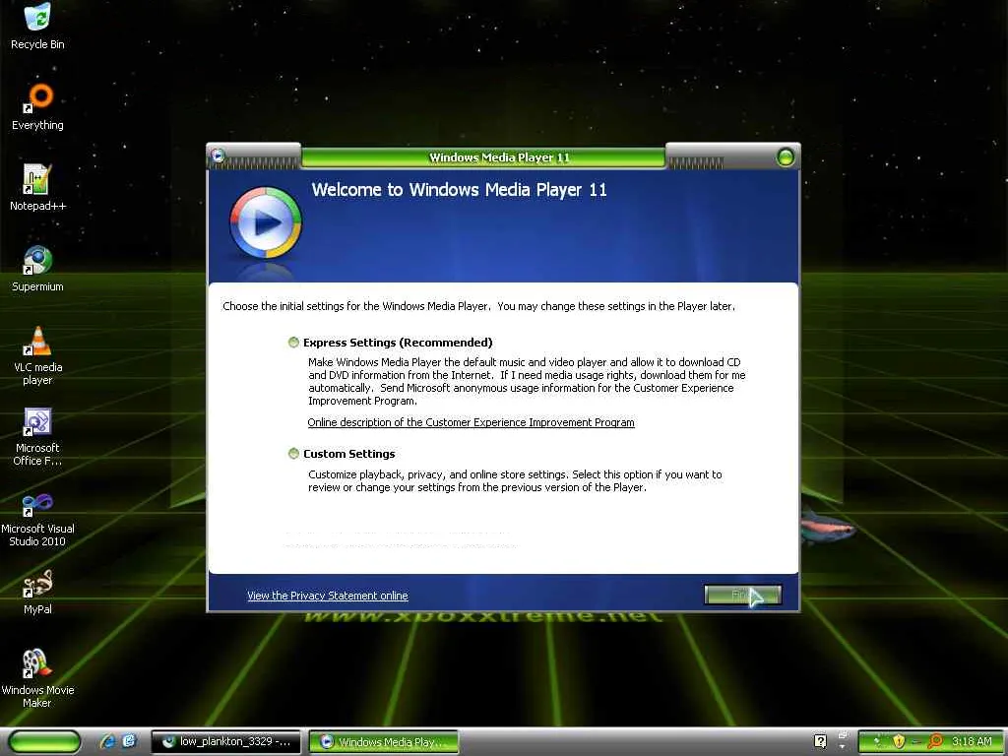Select the Windows Movie Maker shortcut
This screenshot has width=1008, height=756.
coord(38,678)
